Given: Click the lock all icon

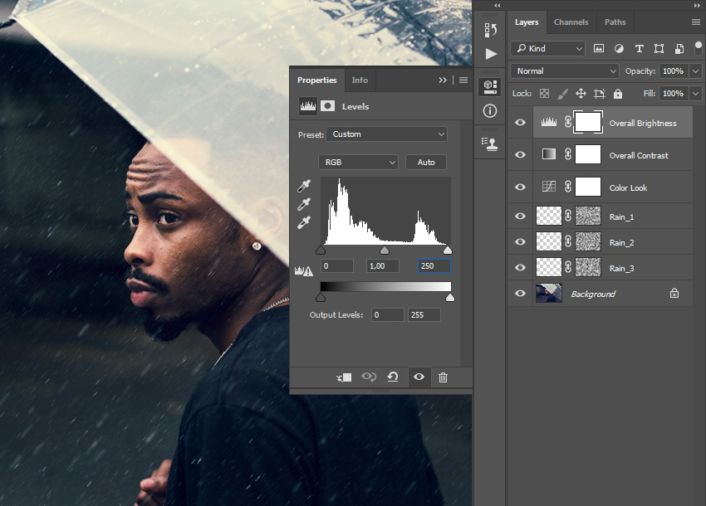Looking at the screenshot, I should point(618,94).
